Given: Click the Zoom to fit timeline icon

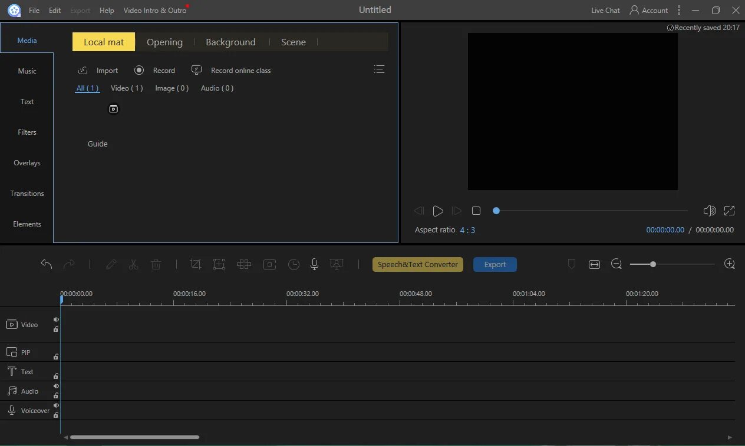Looking at the screenshot, I should pyautogui.click(x=594, y=265).
